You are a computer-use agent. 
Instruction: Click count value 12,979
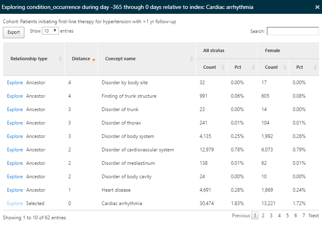point(207,150)
